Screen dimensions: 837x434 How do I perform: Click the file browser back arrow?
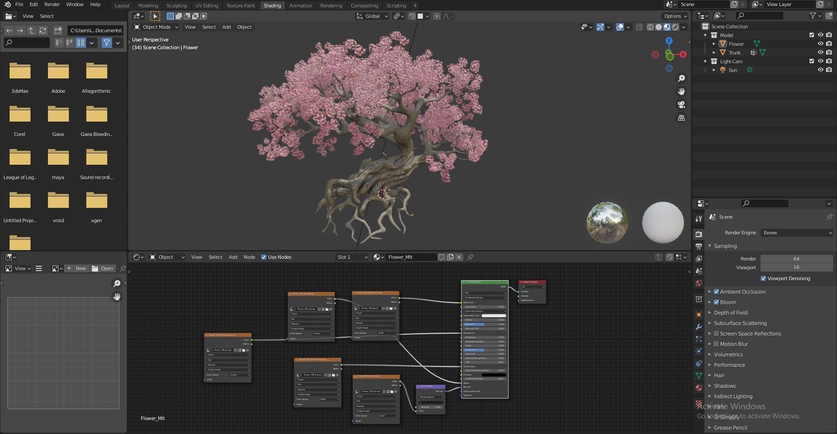[9, 31]
